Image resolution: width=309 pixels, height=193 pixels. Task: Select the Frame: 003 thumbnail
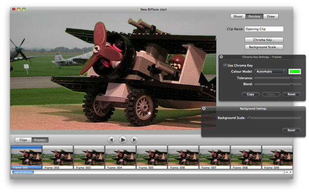[x=89, y=157]
